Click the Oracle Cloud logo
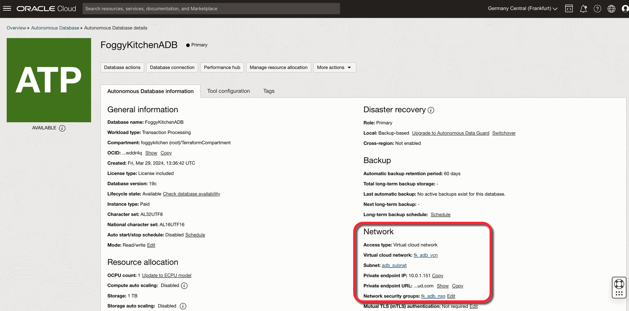Viewport: 629px width, 311px height. [x=46, y=9]
